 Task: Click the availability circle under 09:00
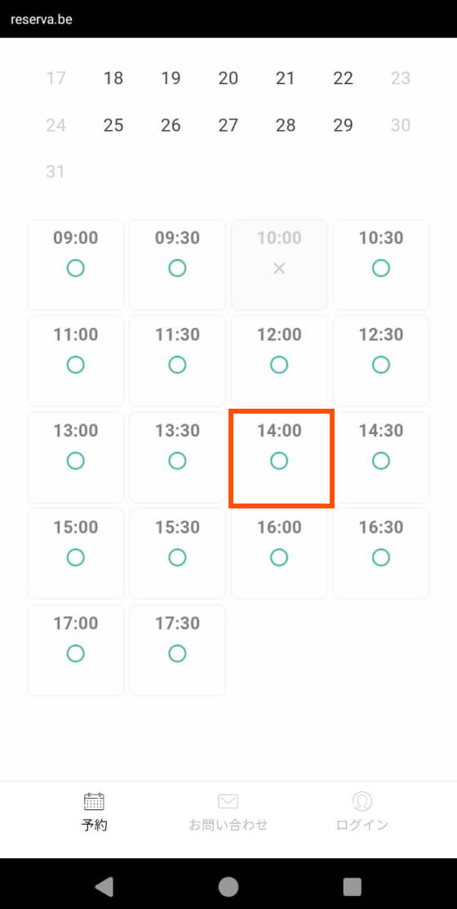click(75, 268)
